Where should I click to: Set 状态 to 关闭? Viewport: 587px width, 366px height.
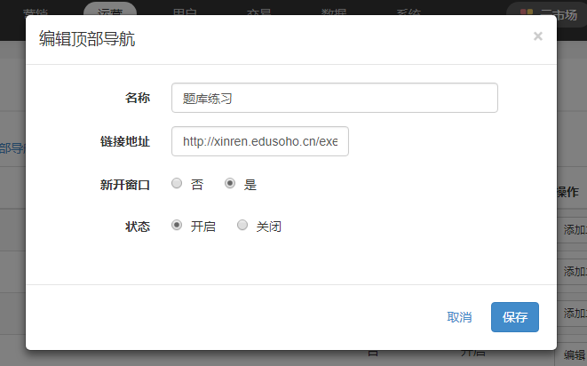coord(242,226)
